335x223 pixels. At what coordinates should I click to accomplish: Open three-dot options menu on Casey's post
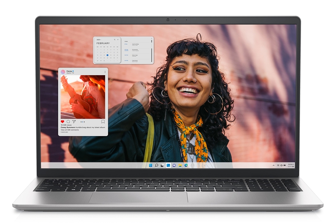(105, 72)
